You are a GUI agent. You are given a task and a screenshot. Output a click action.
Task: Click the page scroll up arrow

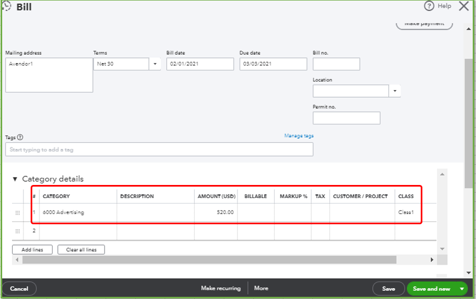(469, 29)
